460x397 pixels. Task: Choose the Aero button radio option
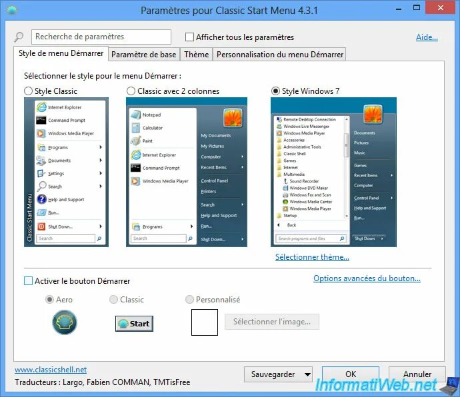tap(49, 299)
